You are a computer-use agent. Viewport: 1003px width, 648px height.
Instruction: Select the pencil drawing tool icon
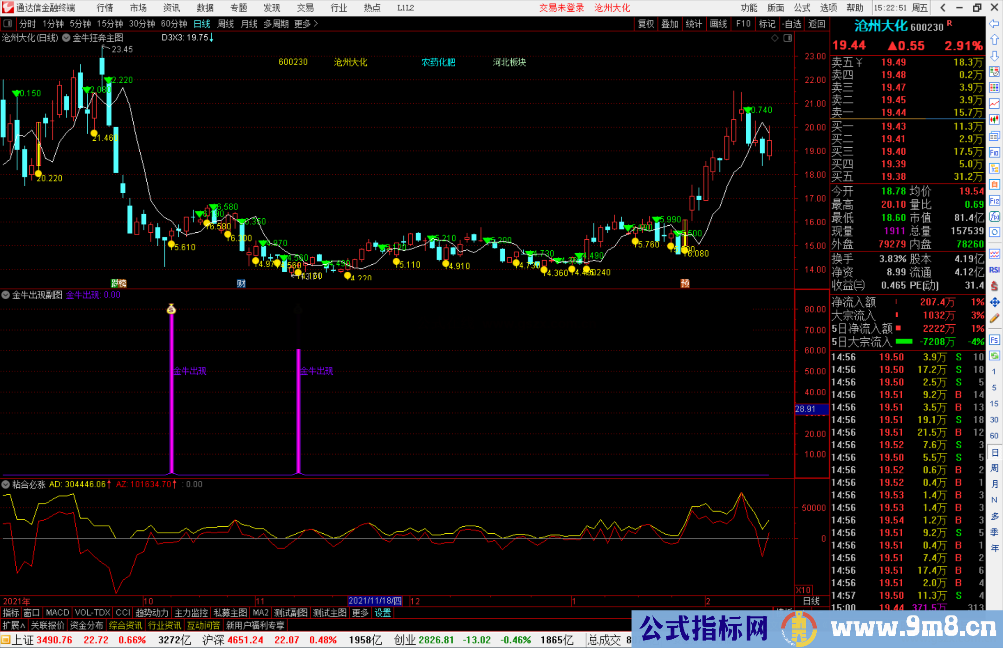coord(994,318)
